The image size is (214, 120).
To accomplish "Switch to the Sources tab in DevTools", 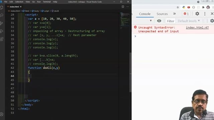I will tap(162, 14).
